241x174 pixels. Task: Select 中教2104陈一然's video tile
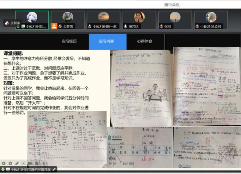click(103, 20)
